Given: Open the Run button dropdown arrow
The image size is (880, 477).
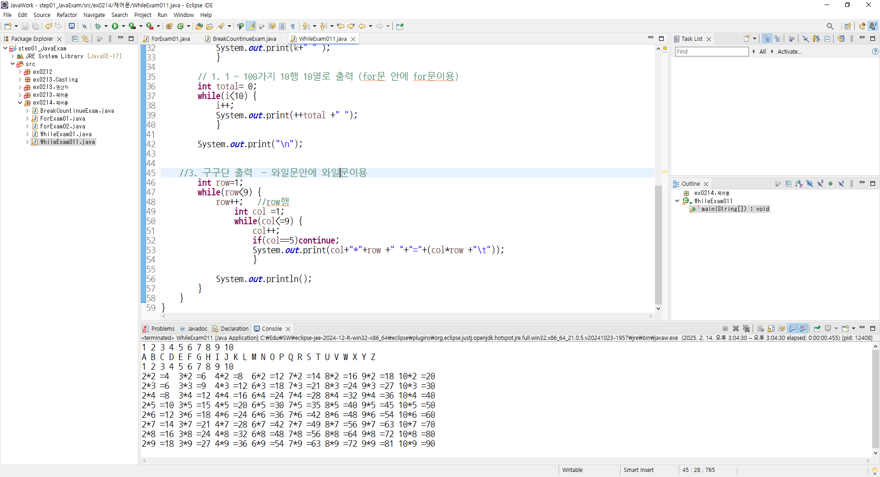Looking at the screenshot, I should (123, 26).
